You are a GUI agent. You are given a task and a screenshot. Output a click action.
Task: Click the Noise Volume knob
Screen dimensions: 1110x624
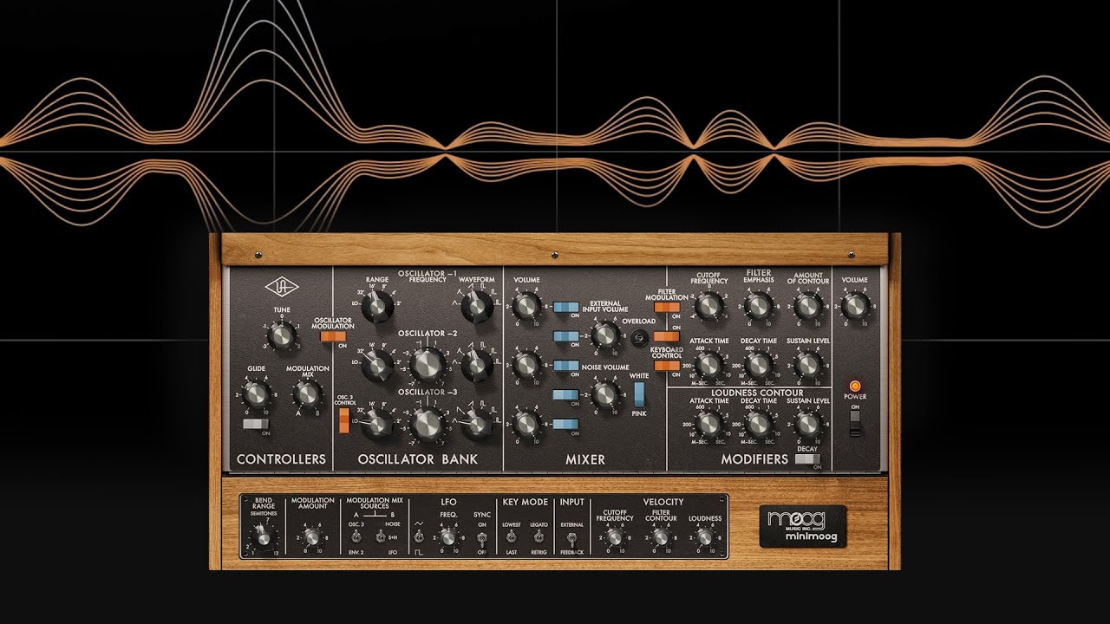(604, 395)
